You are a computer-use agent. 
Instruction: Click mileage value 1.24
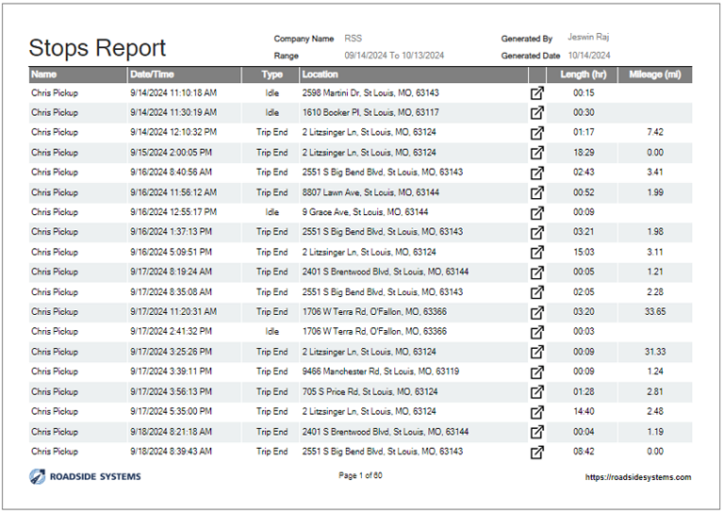pyautogui.click(x=655, y=372)
